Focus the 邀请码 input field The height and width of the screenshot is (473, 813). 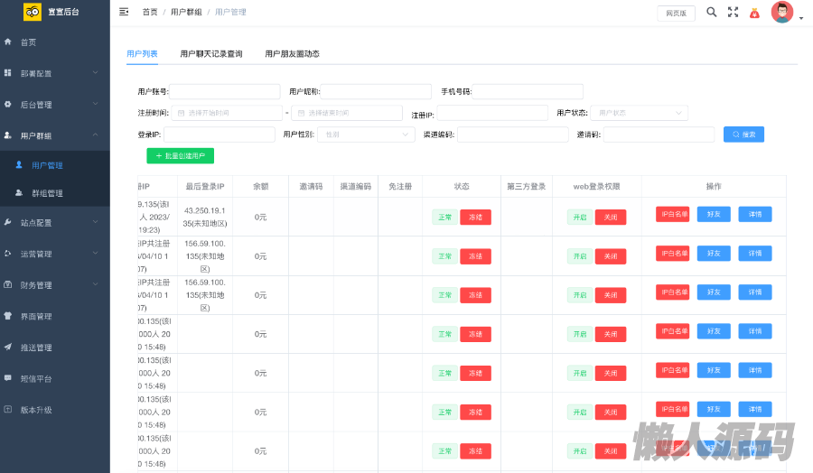[x=659, y=134]
